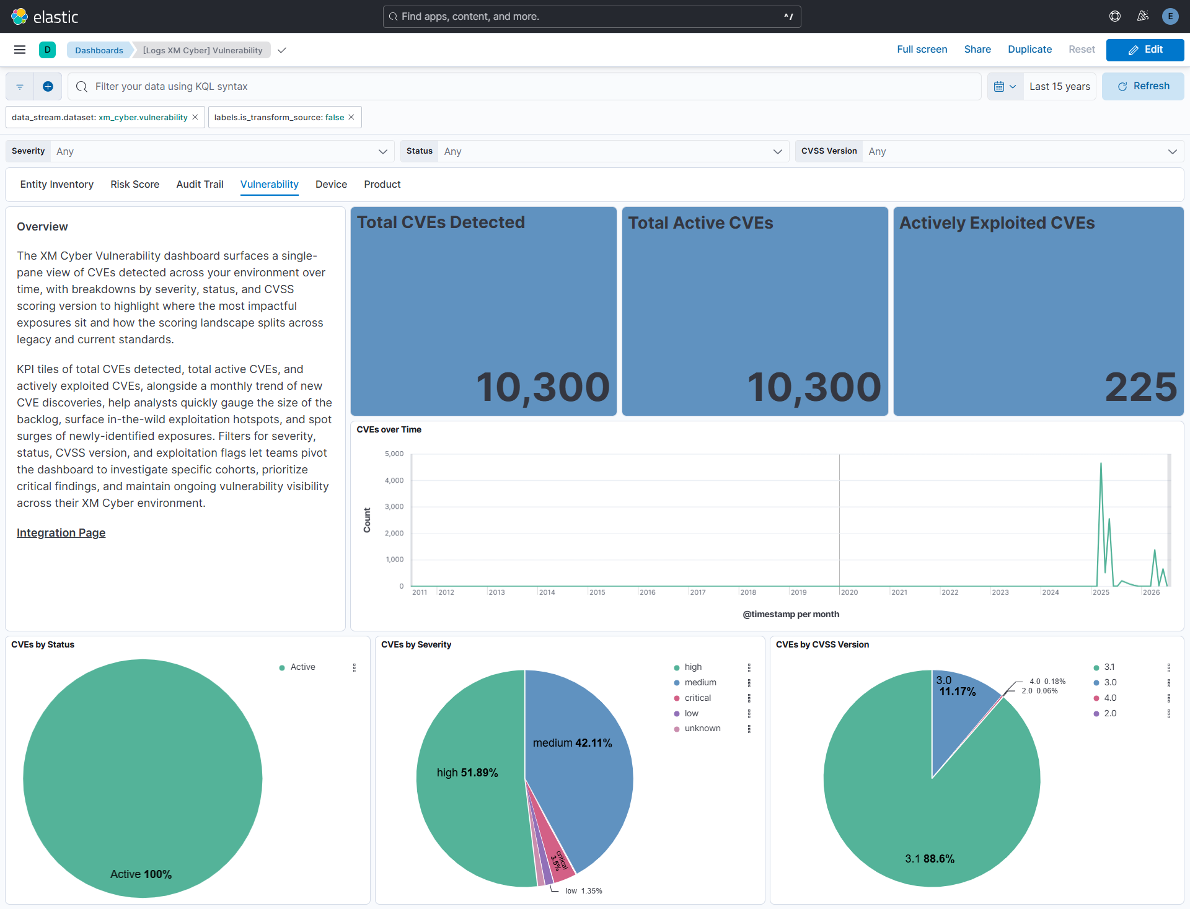The height and width of the screenshot is (909, 1190).
Task: Click the pencil Edit dashboard button
Action: (1145, 50)
